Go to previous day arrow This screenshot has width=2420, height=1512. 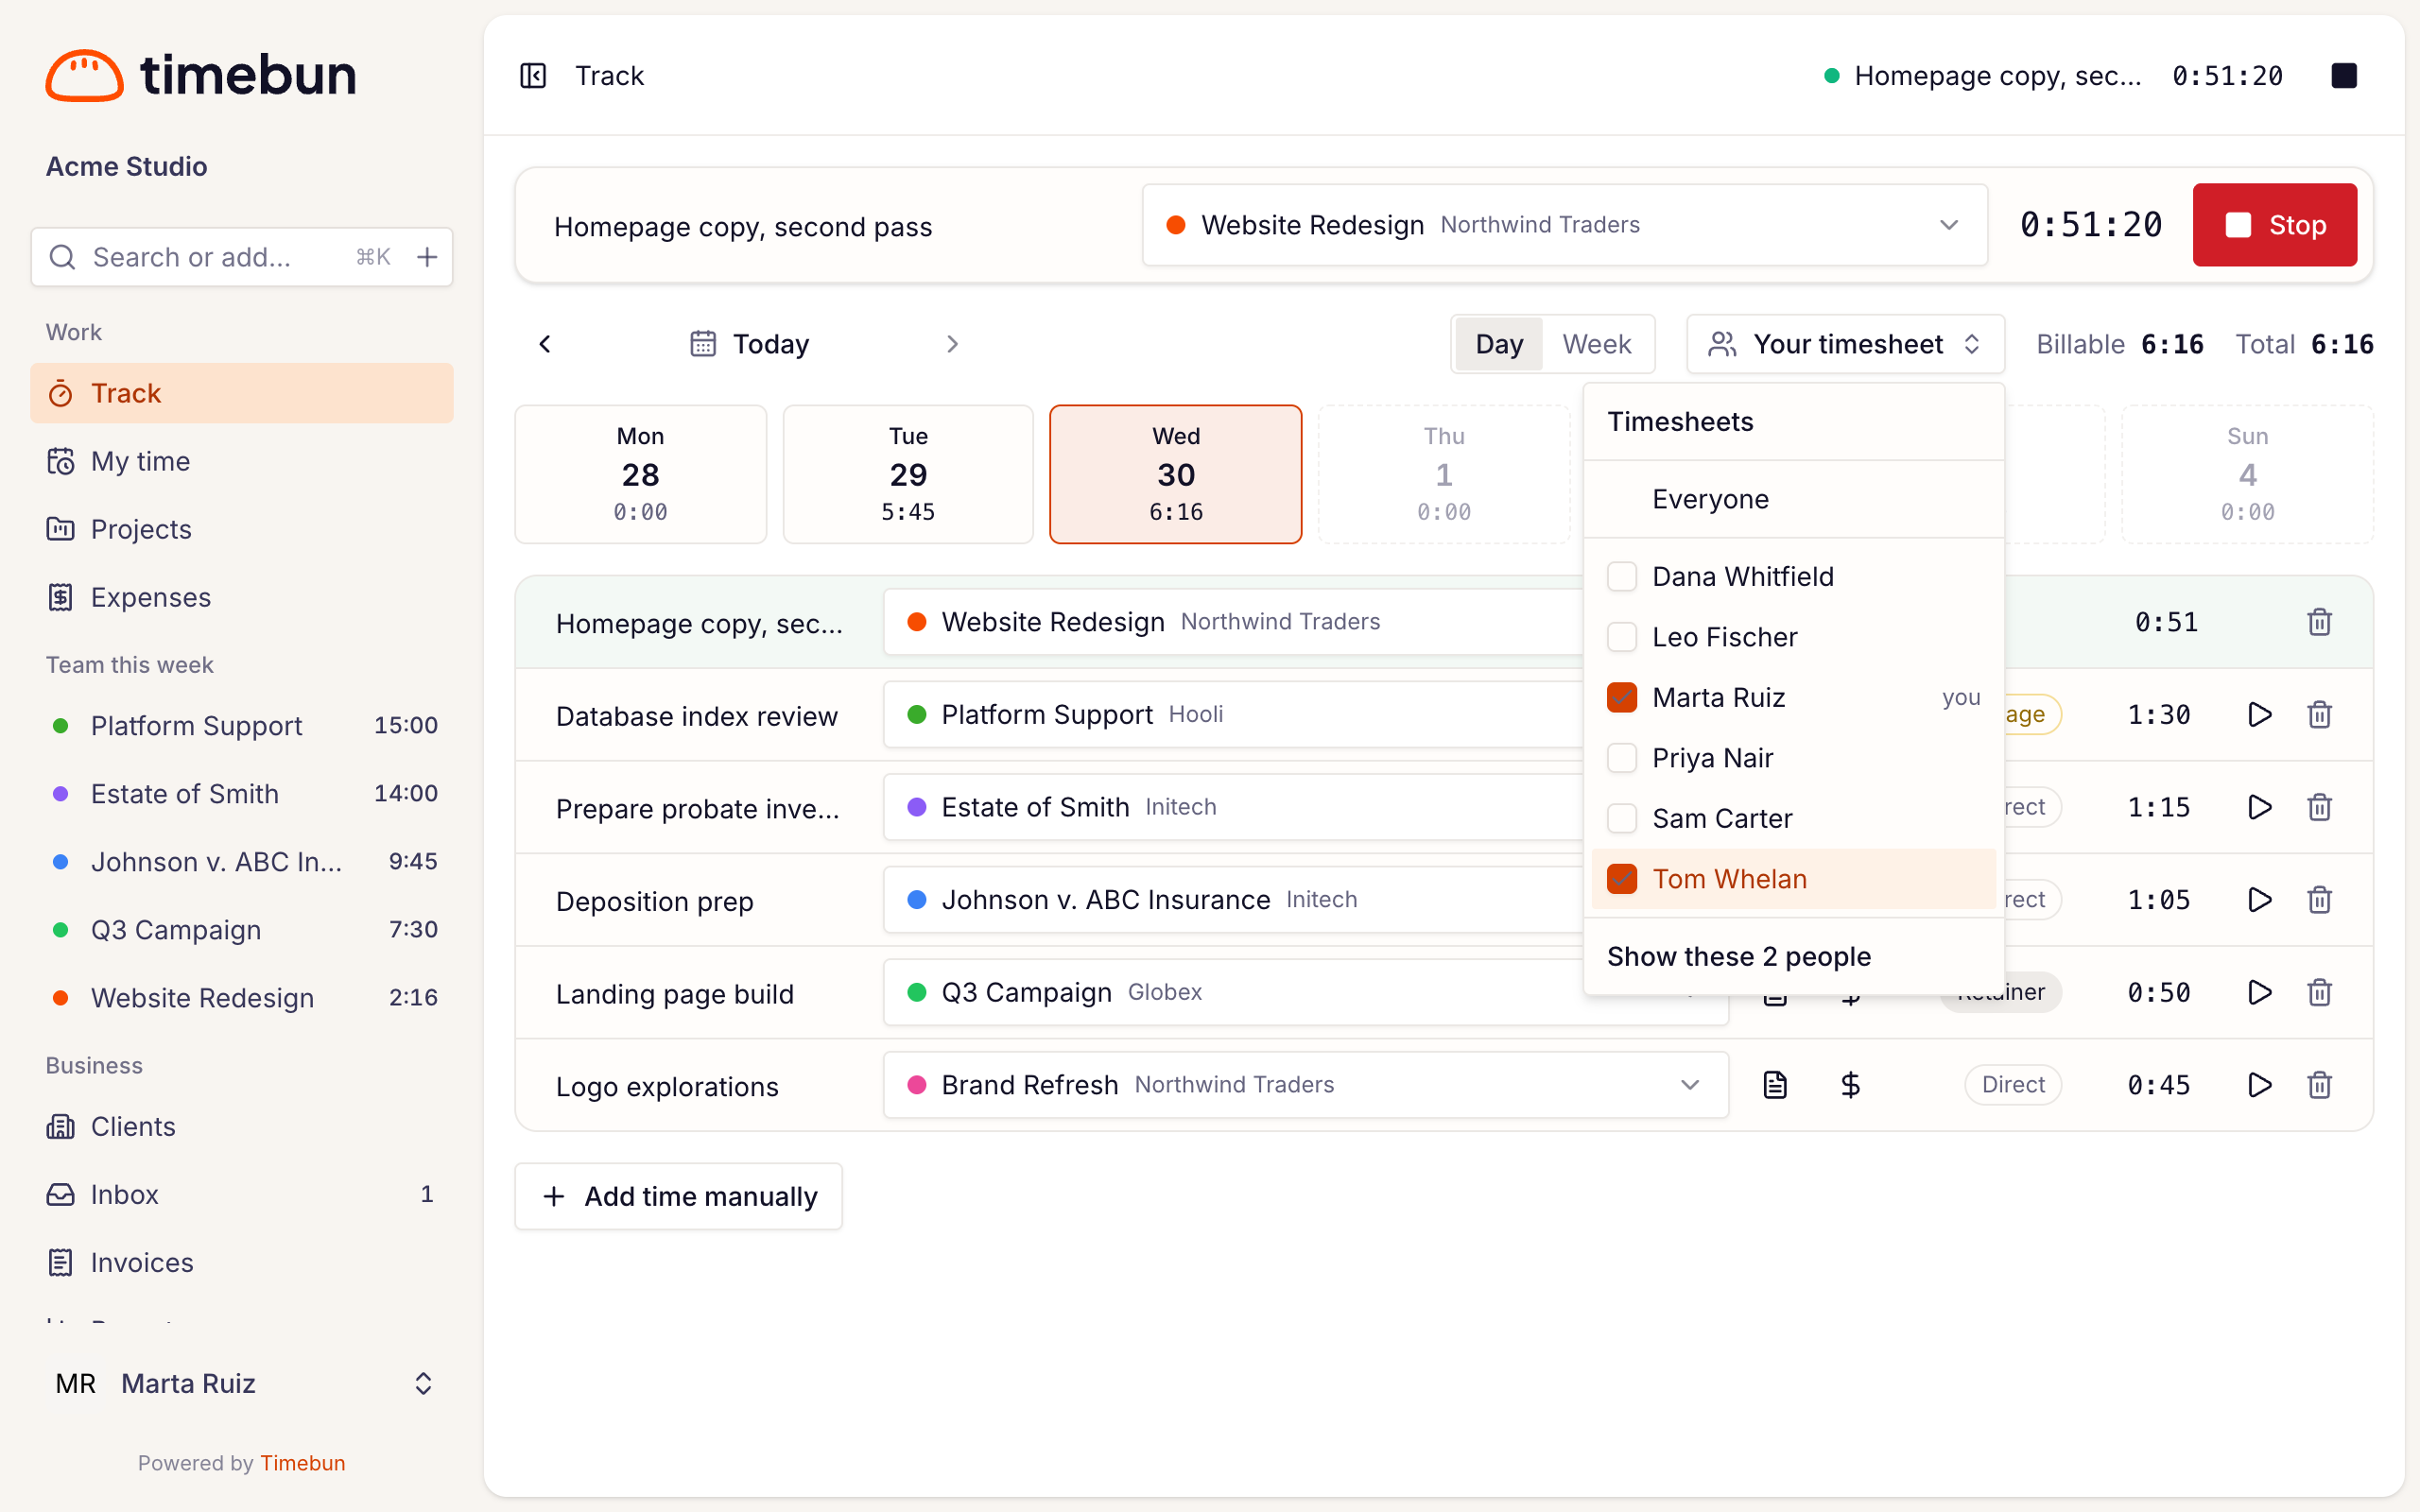(545, 344)
